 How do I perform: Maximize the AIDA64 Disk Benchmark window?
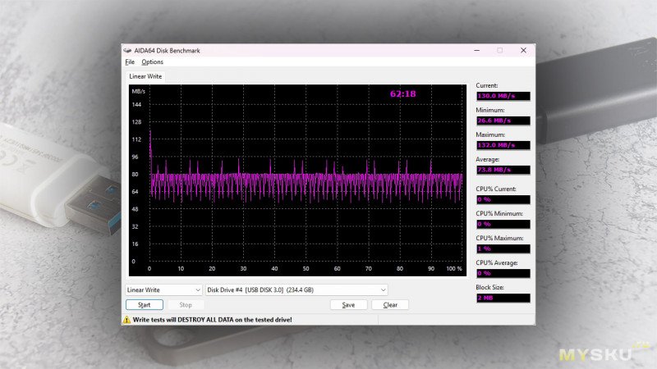(x=499, y=50)
